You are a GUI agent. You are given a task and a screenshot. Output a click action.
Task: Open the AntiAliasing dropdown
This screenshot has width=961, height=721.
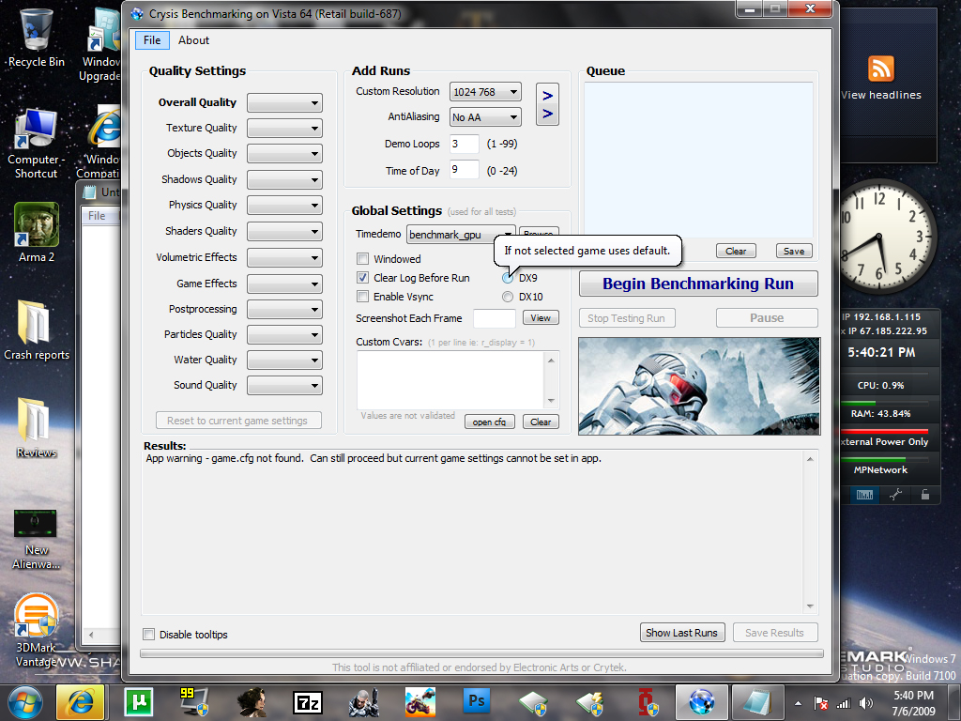click(485, 117)
